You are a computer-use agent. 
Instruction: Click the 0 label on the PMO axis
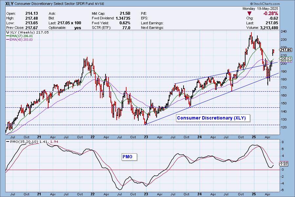[283, 170]
